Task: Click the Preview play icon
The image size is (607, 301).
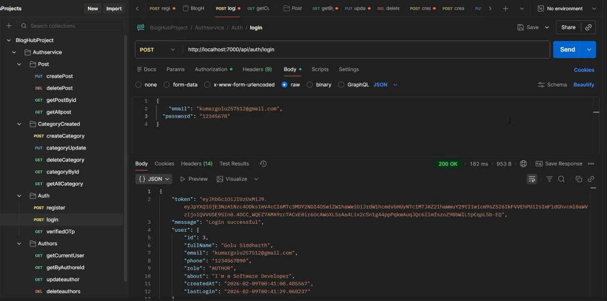Action: 183,179
